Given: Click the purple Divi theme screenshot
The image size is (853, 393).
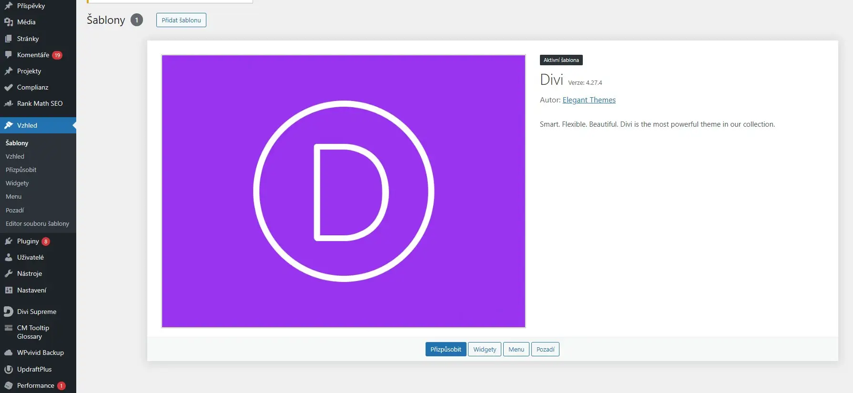Looking at the screenshot, I should coord(344,191).
